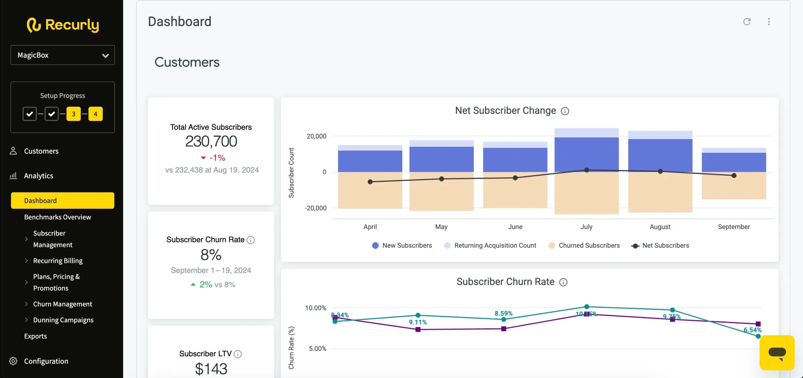Click the July new subscribers bar
Image resolution: width=803 pixels, height=378 pixels.
point(587,154)
